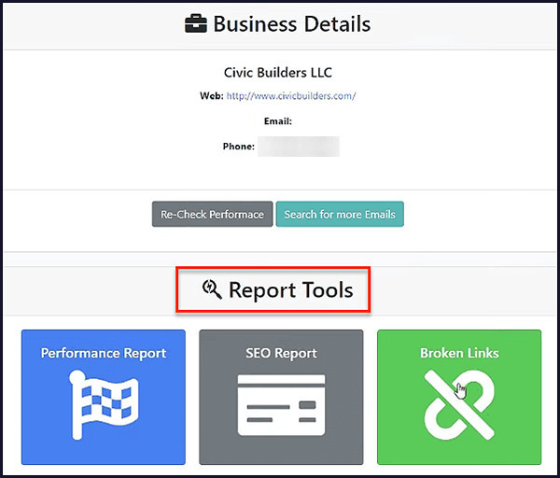Click the SEO Report browser window icon

coord(282,405)
